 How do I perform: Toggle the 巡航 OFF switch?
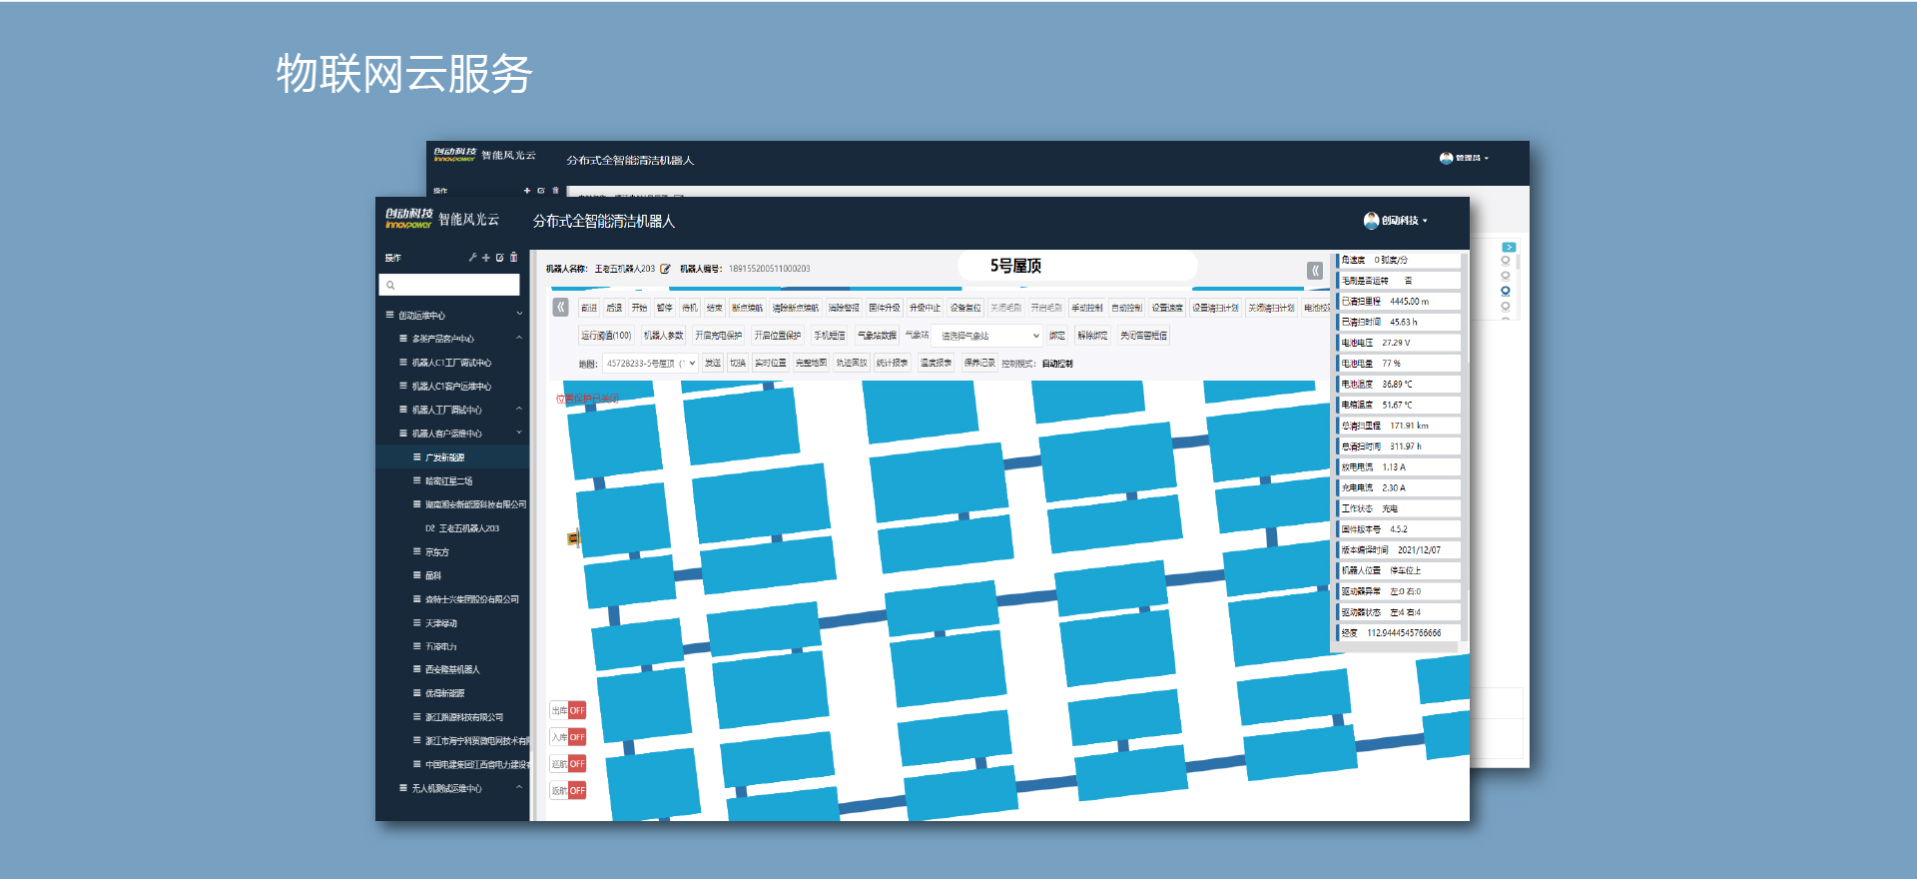567,764
